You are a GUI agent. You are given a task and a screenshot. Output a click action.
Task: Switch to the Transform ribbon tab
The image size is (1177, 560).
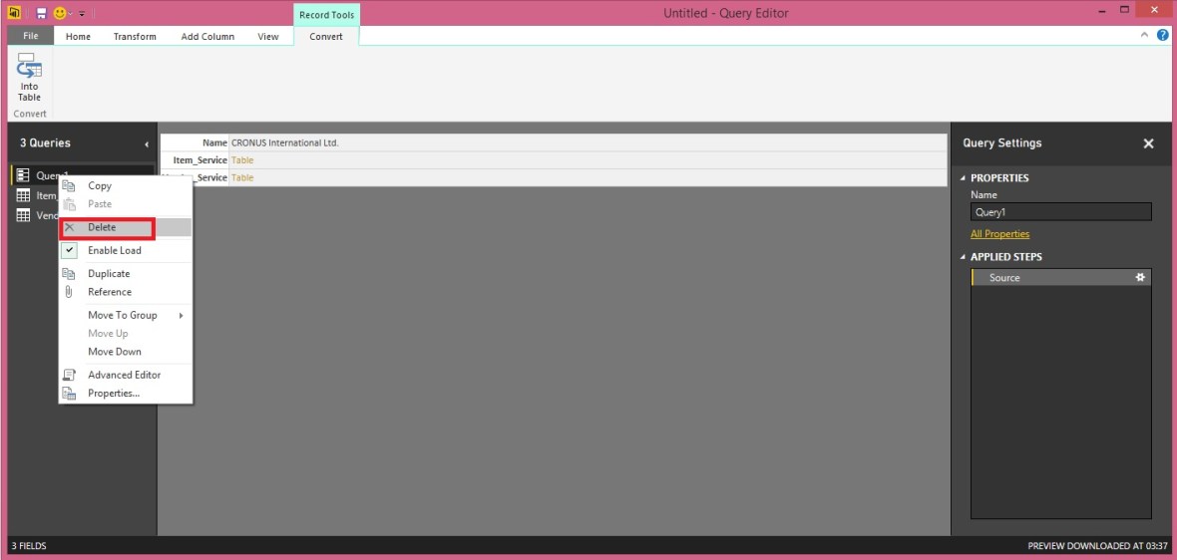135,37
